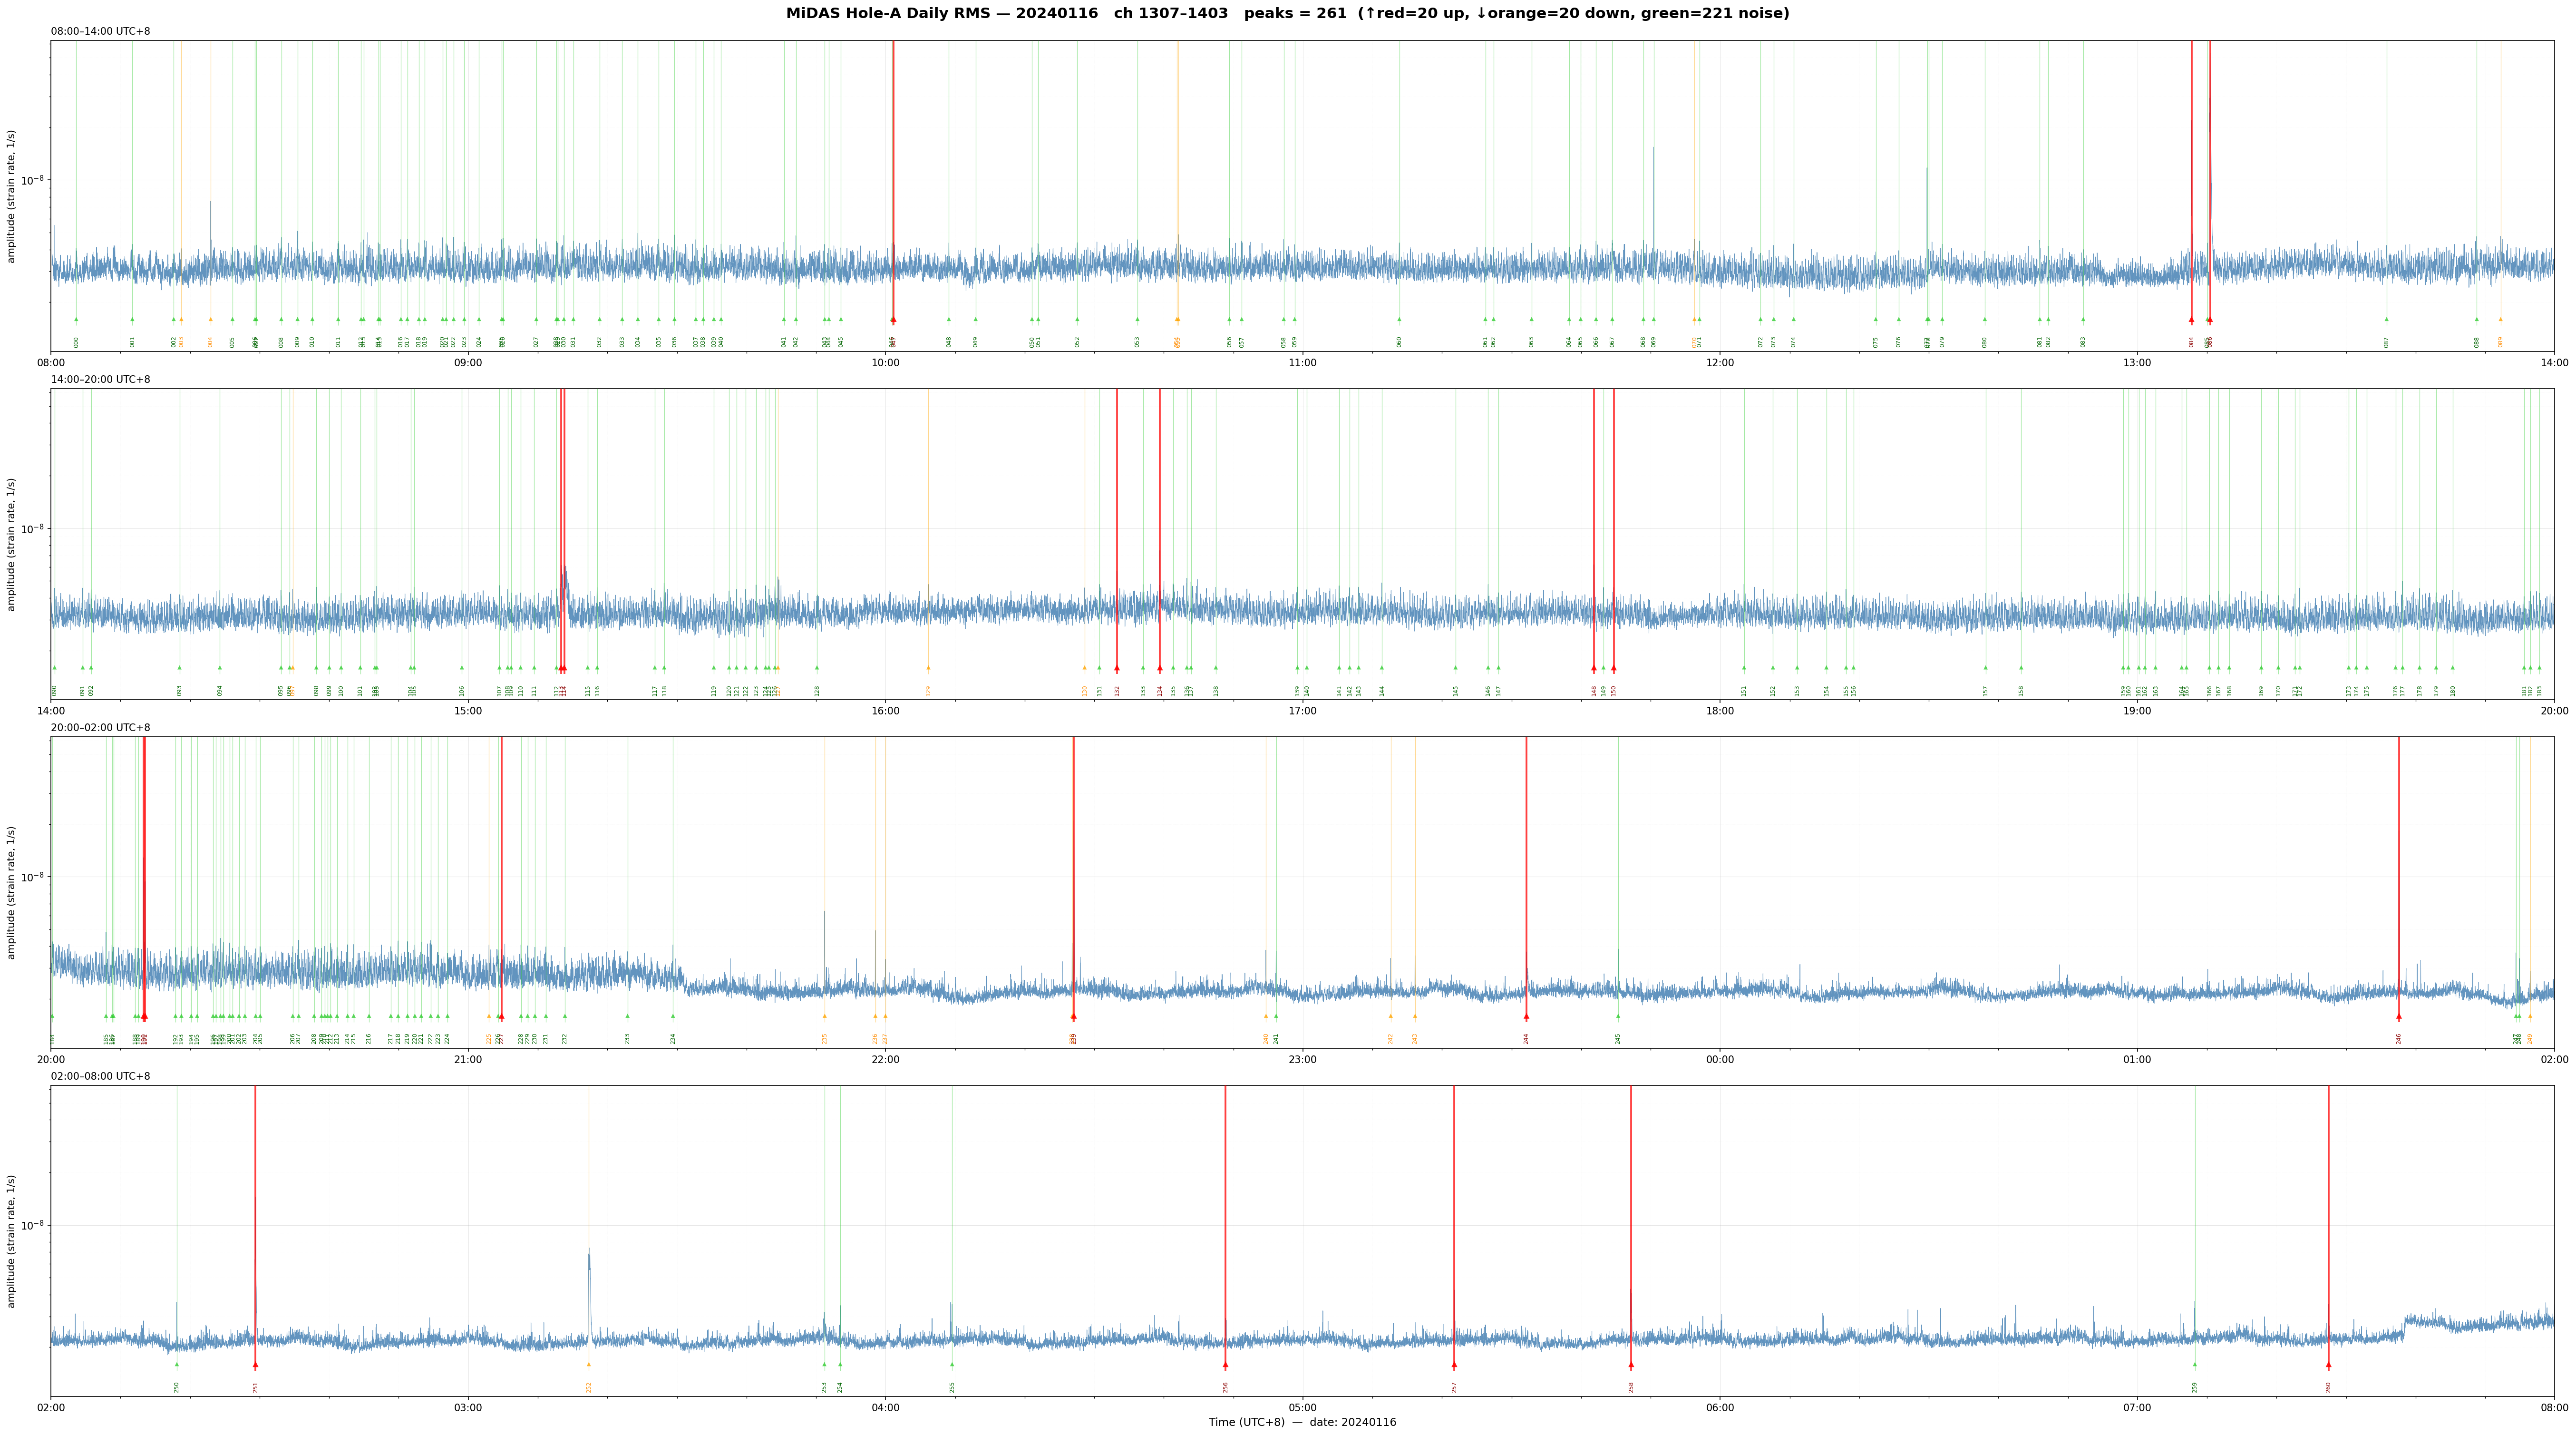The image size is (2576, 1435).
Task: Select red up-peak marker 246
Action: click(2398, 1016)
